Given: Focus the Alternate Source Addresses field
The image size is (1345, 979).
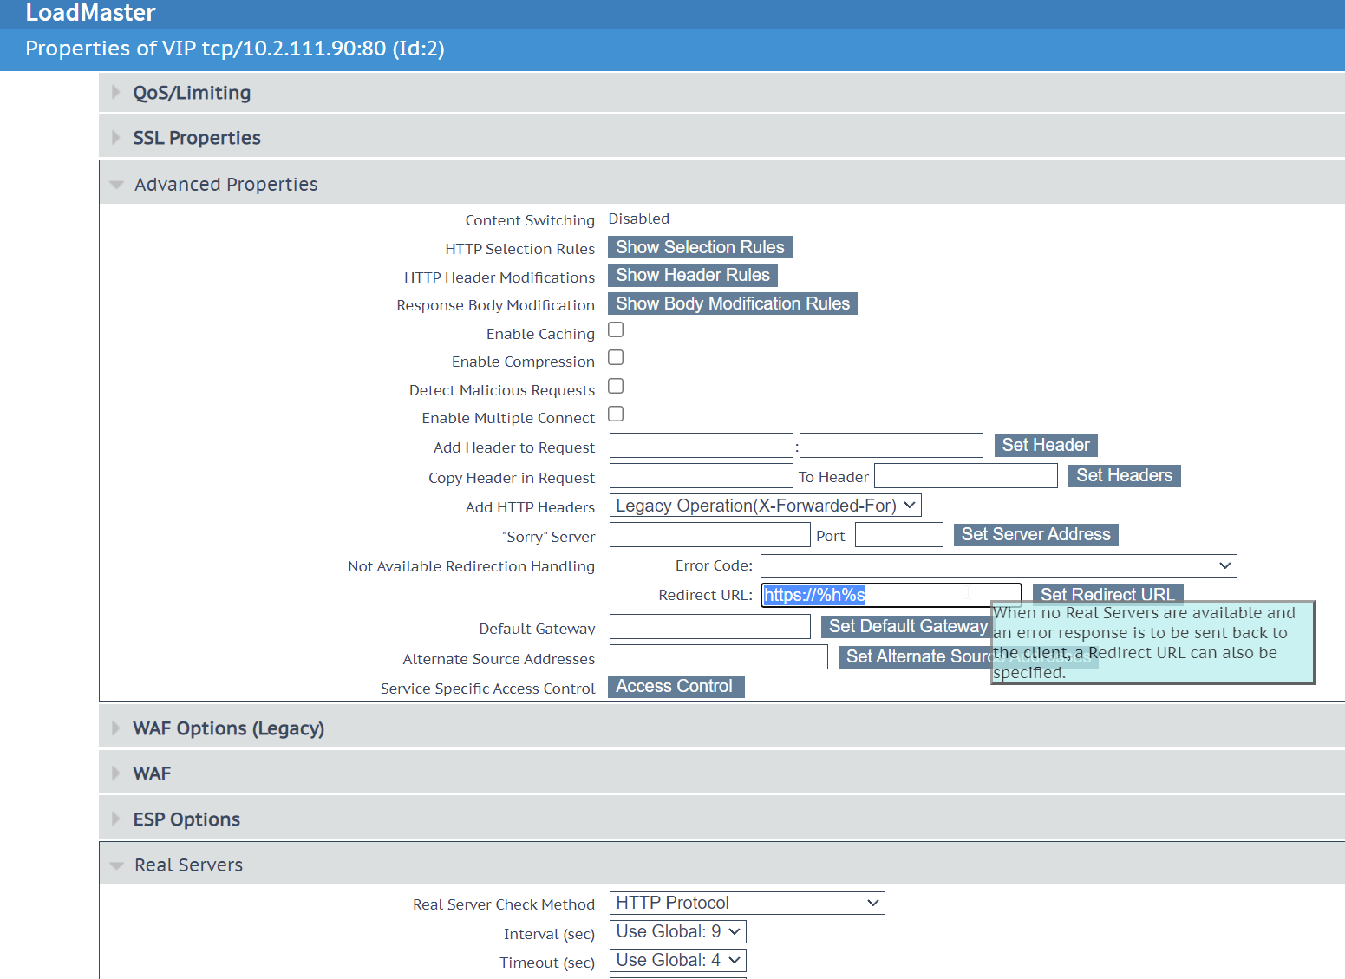Looking at the screenshot, I should [x=719, y=656].
